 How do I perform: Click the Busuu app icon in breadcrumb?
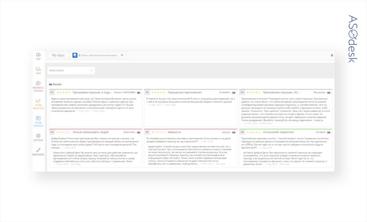[x=75, y=55]
